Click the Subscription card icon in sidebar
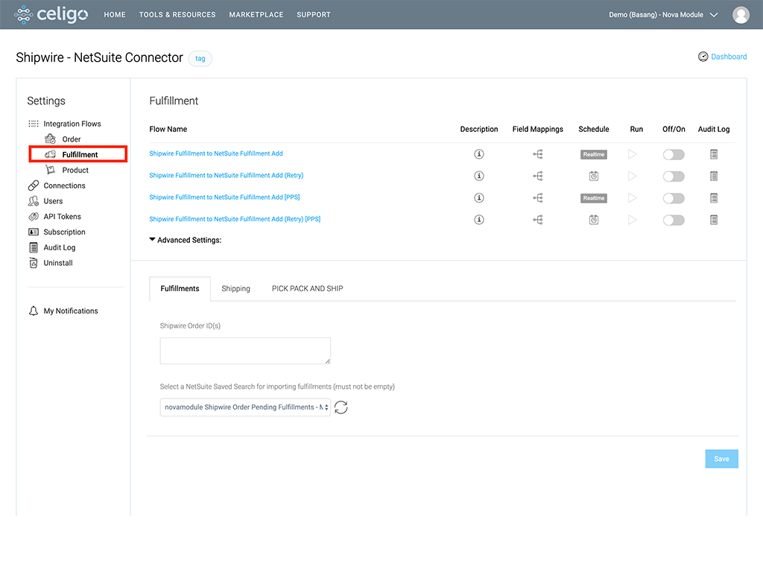The height and width of the screenshot is (572, 763). (x=33, y=232)
